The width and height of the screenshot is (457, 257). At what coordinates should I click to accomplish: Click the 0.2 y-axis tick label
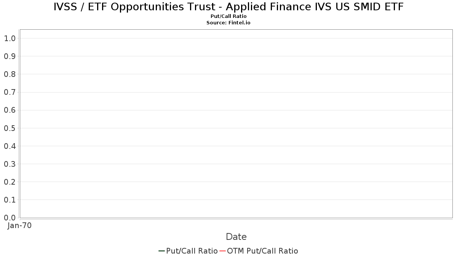[x=10, y=182]
